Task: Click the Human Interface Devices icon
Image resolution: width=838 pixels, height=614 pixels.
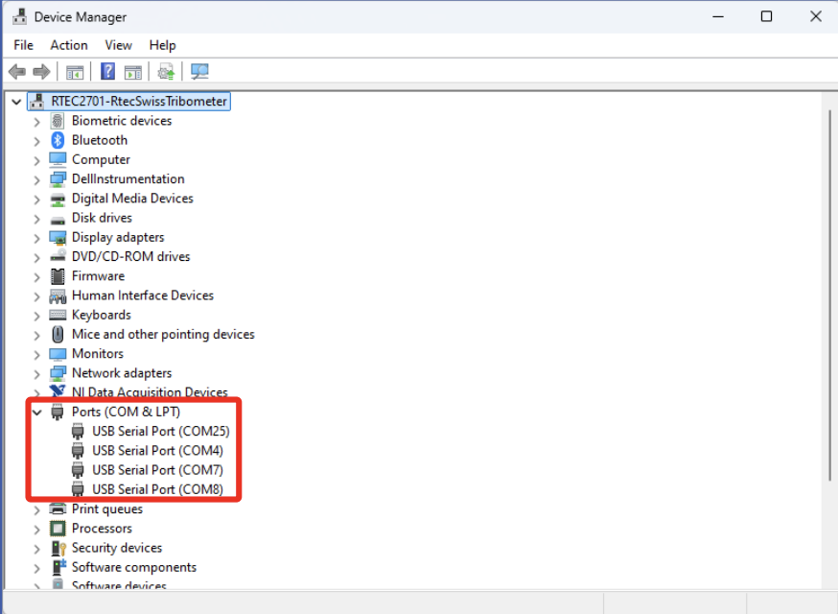Action: (x=58, y=295)
